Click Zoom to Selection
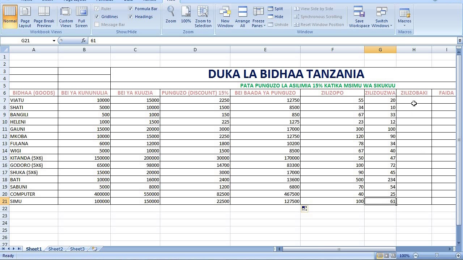This screenshot has width=463, height=260. (203, 16)
